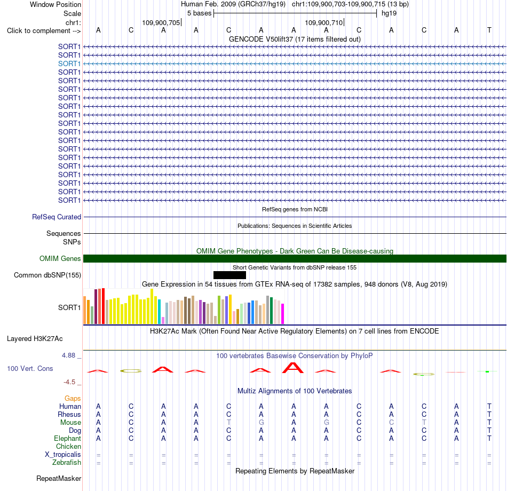This screenshot has height=491, width=507.
Task: Click the OMIM Genes track label
Action: click(60, 258)
